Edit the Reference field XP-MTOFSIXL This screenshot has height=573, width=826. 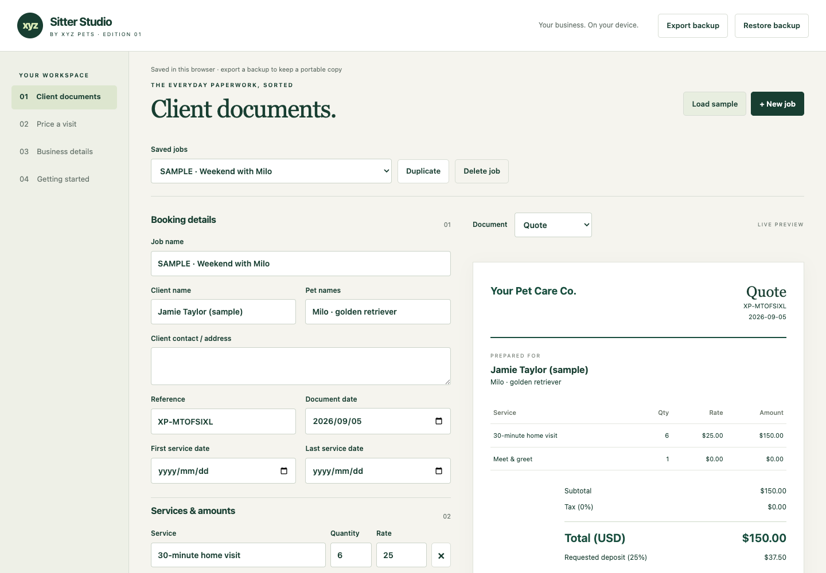click(x=223, y=422)
